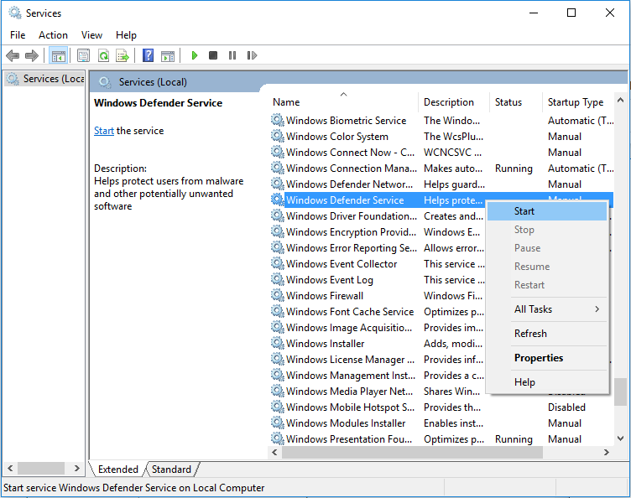Image resolution: width=631 pixels, height=498 pixels.
Task: Sort by the Description column header
Action: coord(454,102)
